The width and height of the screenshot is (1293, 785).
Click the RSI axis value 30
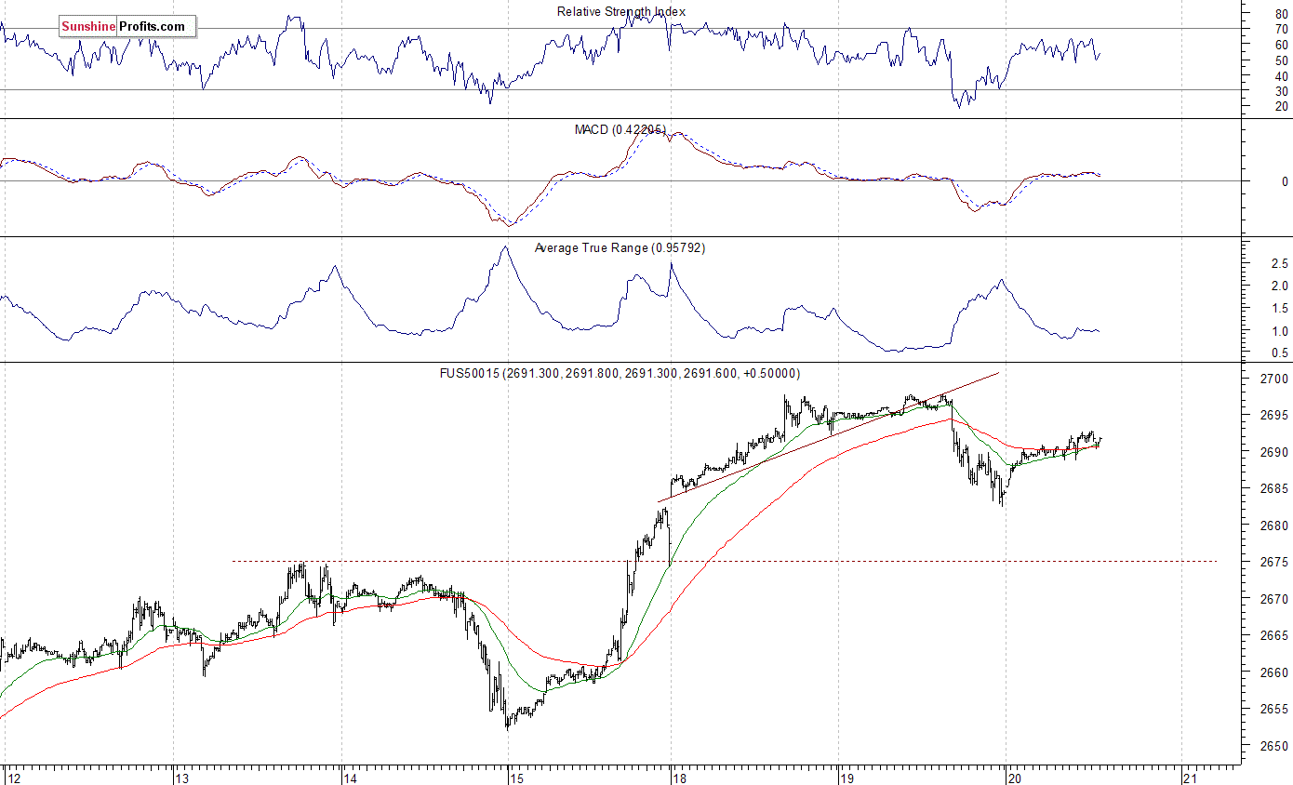[x=1282, y=91]
